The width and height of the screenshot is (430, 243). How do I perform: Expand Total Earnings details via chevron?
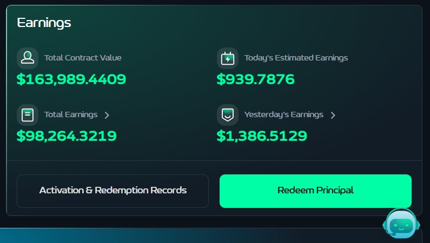click(107, 115)
